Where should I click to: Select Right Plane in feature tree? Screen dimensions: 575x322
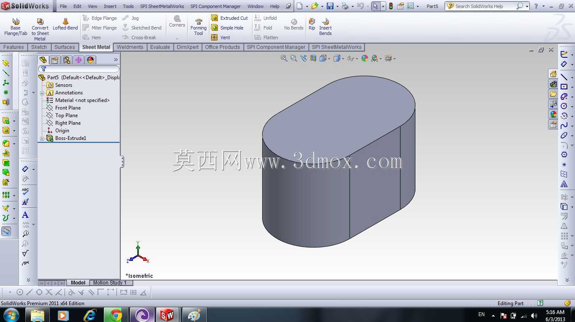[x=64, y=123]
